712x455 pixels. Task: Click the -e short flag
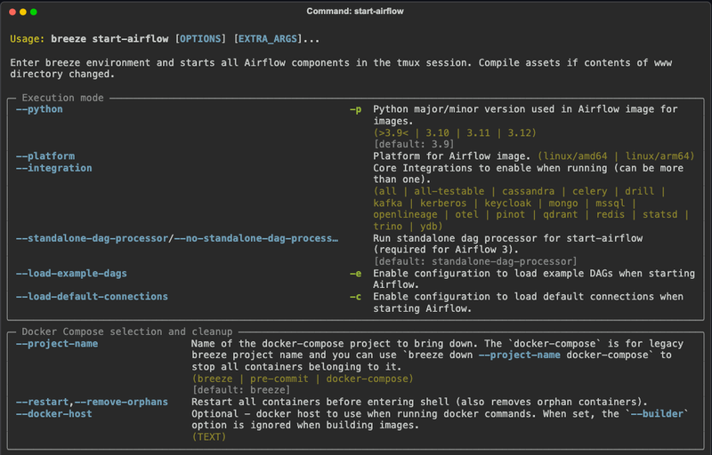[x=355, y=274]
